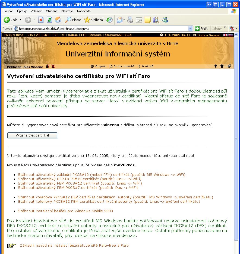Click the person icon next to Aleš Vincenc

click(x=48, y=66)
